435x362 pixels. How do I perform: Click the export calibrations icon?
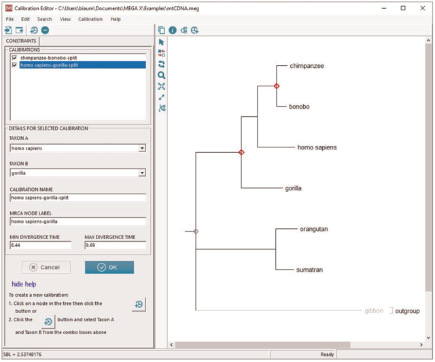pos(20,30)
